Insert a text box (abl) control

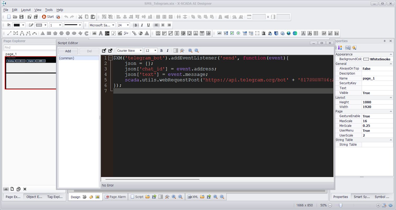219,33
